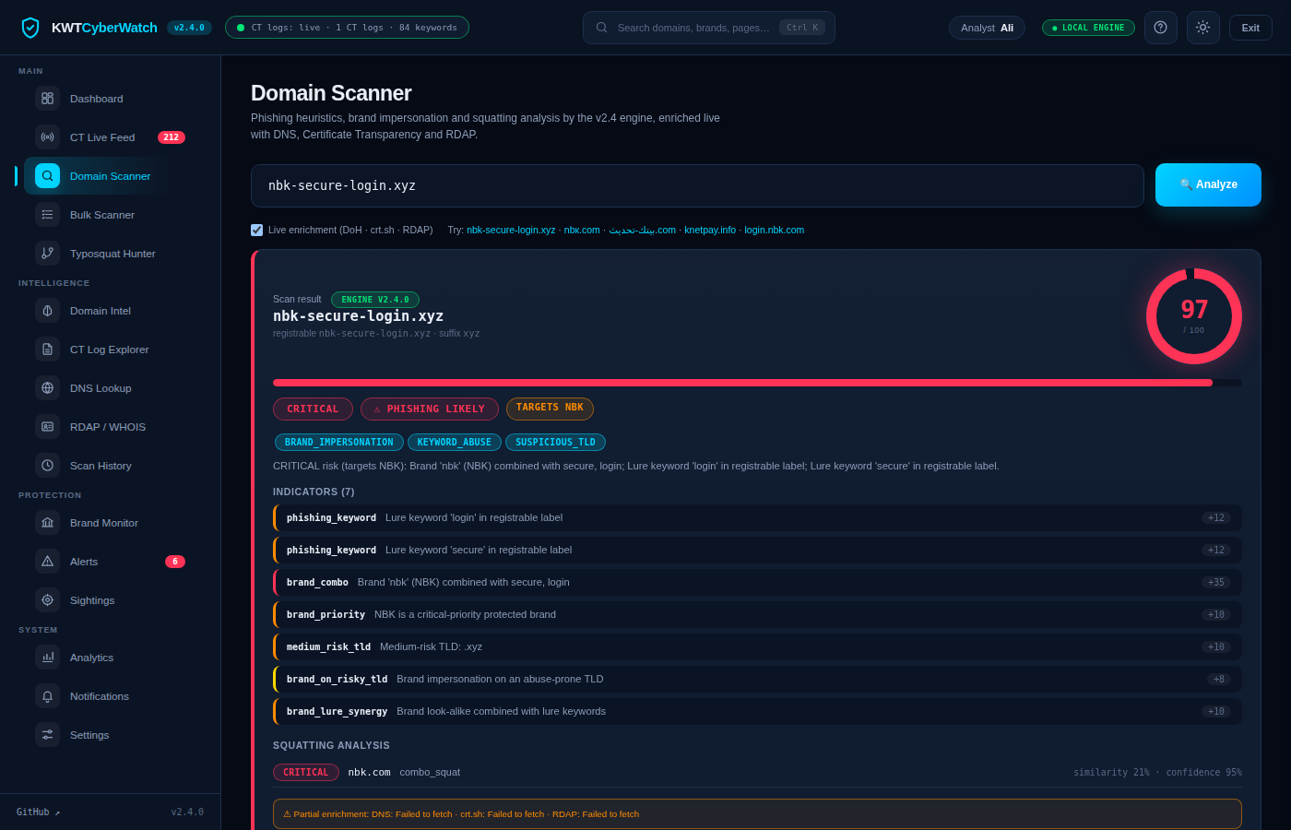
Task: Click the Analyze button
Action: [1208, 184]
